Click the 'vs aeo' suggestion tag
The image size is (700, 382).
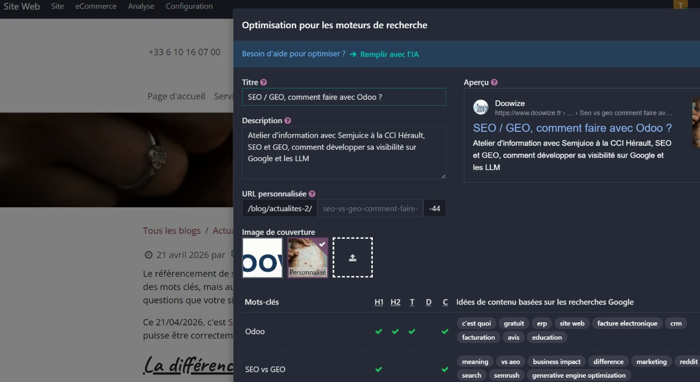pyautogui.click(x=511, y=362)
